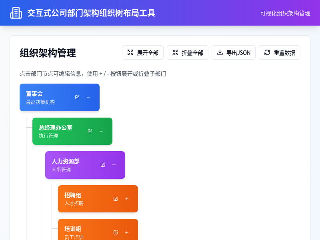Edit 总经理办公室 using its pencil icon
This screenshot has height=240, width=320.
90,131
